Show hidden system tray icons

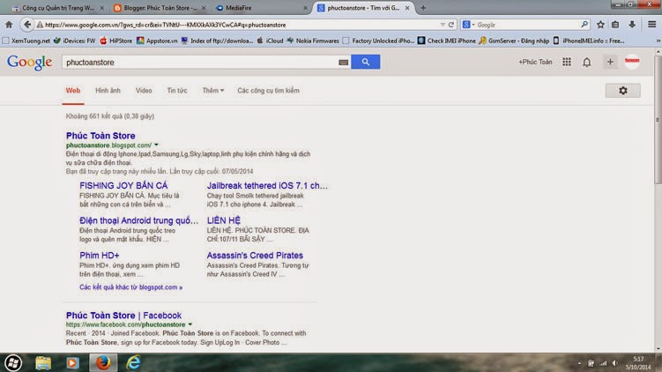pyautogui.click(x=579, y=363)
